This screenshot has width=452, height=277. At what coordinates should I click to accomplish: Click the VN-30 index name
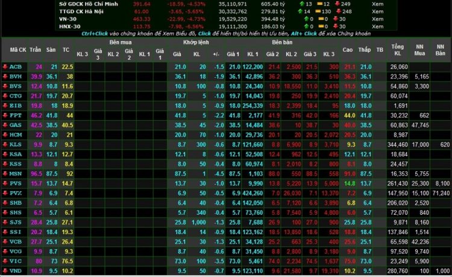coord(67,19)
